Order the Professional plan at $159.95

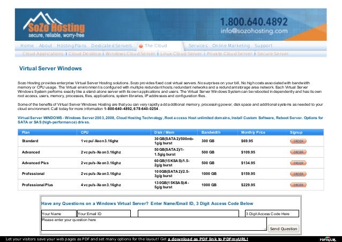(298, 174)
